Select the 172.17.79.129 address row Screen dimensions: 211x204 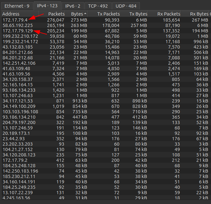pos(17,31)
